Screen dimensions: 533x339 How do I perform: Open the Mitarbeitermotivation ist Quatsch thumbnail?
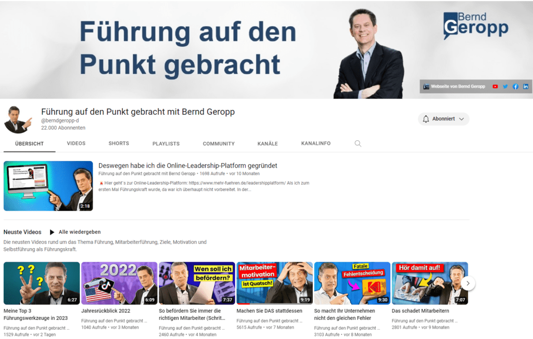pos(275,283)
